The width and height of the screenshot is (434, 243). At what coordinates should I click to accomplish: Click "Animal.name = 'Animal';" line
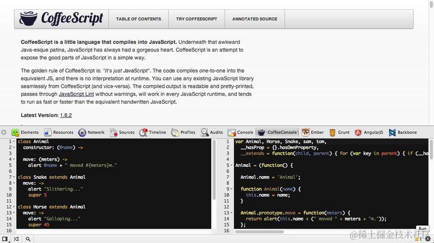pyautogui.click(x=270, y=177)
